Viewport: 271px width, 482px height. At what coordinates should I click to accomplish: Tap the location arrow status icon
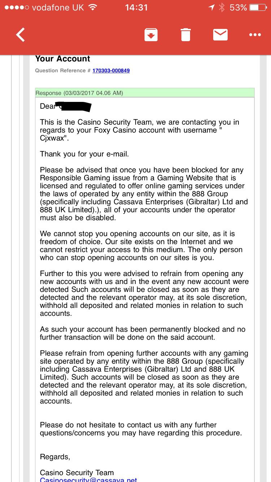point(212,8)
